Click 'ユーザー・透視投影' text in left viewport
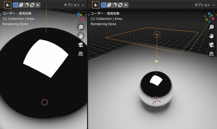 pyautogui.click(x=17, y=13)
